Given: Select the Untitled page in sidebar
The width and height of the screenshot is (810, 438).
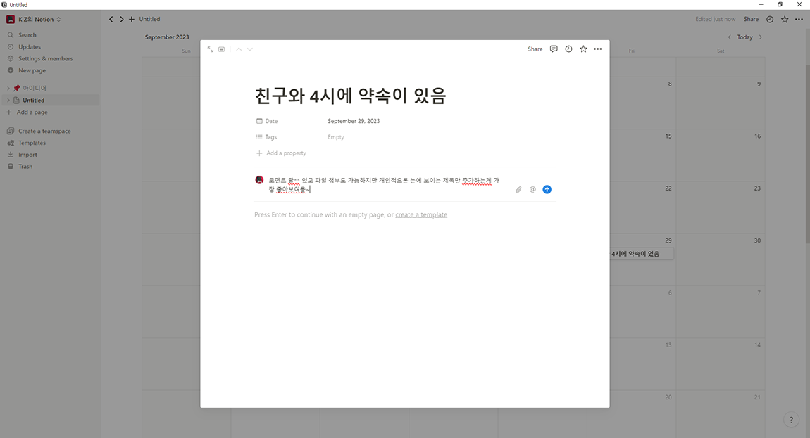Looking at the screenshot, I should 33,99.
